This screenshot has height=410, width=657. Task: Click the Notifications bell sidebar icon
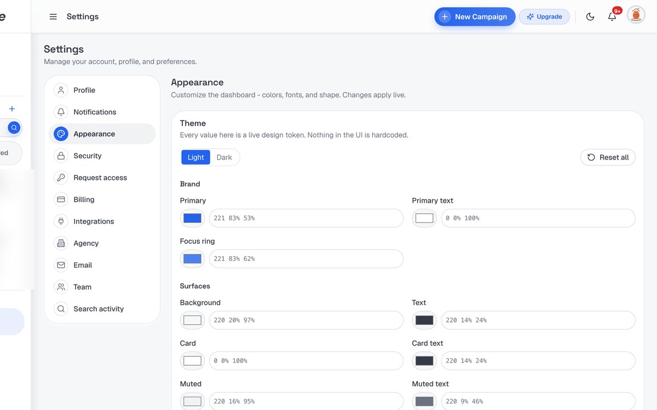(x=61, y=112)
